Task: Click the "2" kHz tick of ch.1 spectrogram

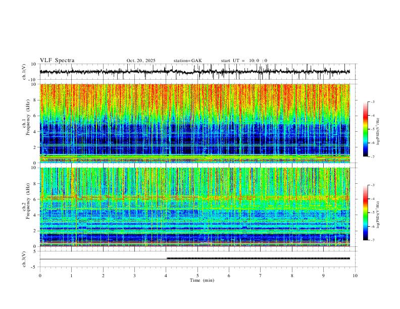Action: tap(35, 147)
